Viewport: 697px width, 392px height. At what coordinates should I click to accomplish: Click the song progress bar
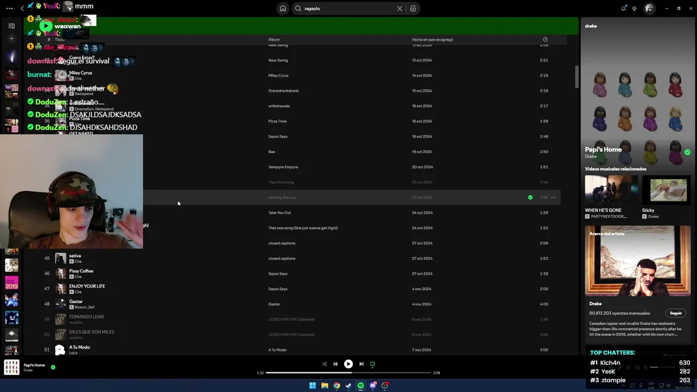tap(348, 373)
